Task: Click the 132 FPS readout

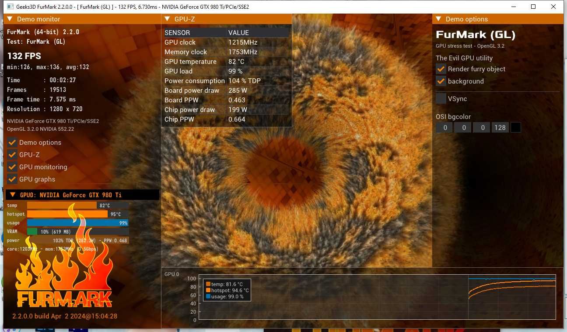Action: click(x=24, y=56)
